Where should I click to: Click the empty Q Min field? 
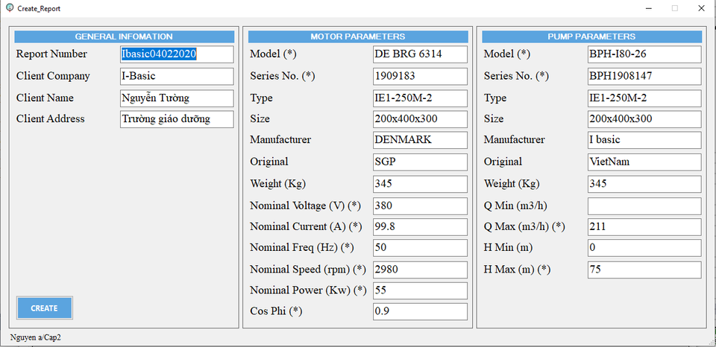tap(644, 206)
